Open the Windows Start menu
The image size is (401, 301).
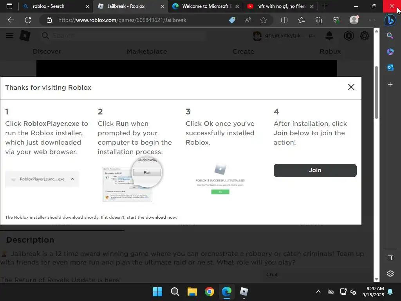coord(157,292)
